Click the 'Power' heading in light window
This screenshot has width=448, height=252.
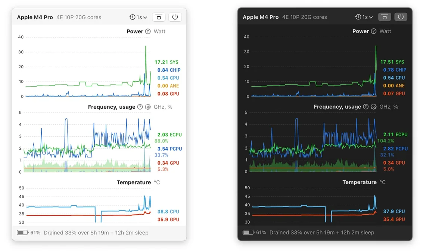(135, 31)
